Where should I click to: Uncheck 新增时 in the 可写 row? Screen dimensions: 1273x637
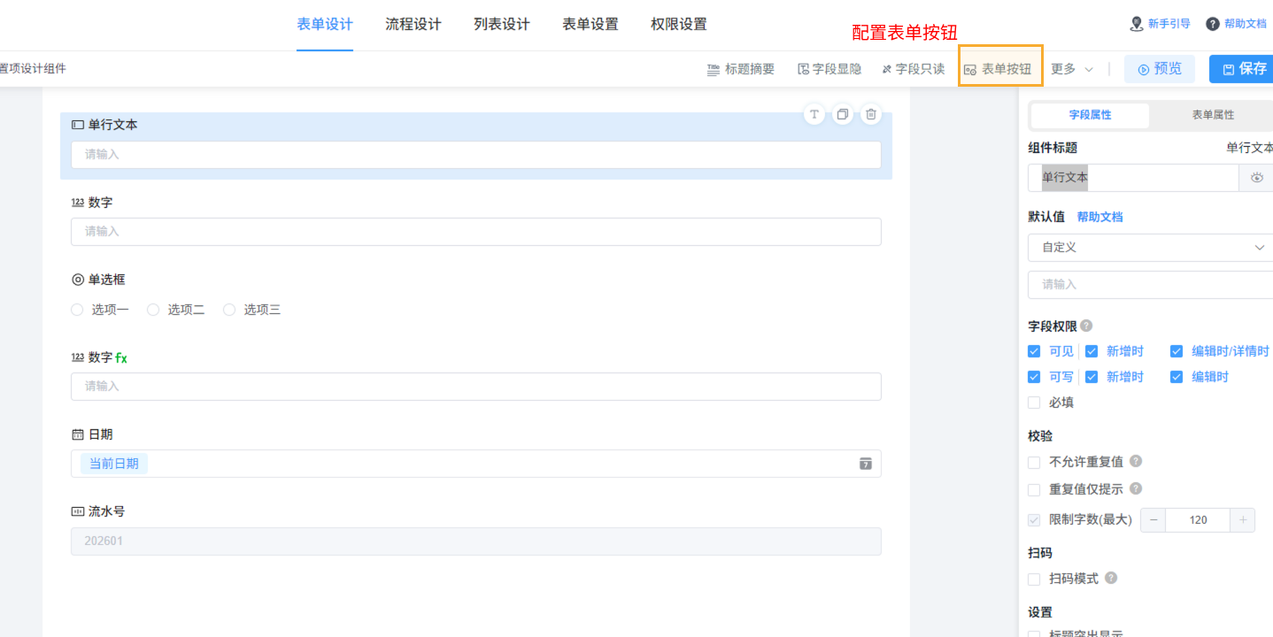click(x=1092, y=377)
